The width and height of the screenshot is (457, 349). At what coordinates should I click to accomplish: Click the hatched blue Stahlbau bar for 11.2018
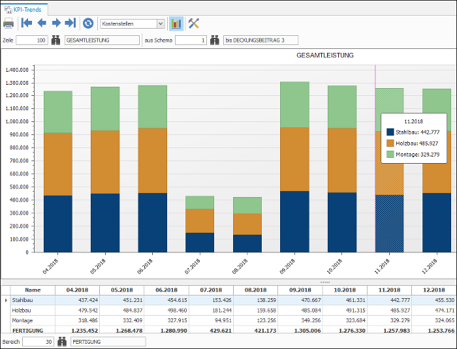(x=389, y=224)
